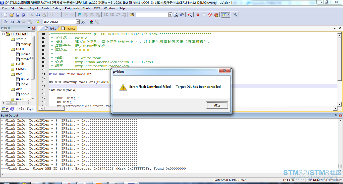The image size is (343, 184).
Task: Click the Translate current file icon
Action: tap(6, 22)
